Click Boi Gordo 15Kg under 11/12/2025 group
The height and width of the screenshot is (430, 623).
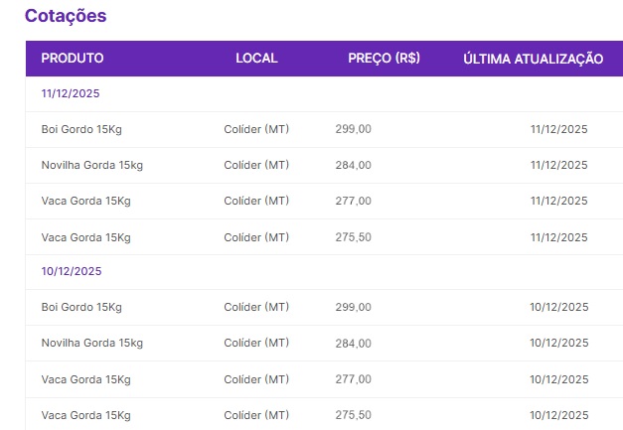[81, 129]
